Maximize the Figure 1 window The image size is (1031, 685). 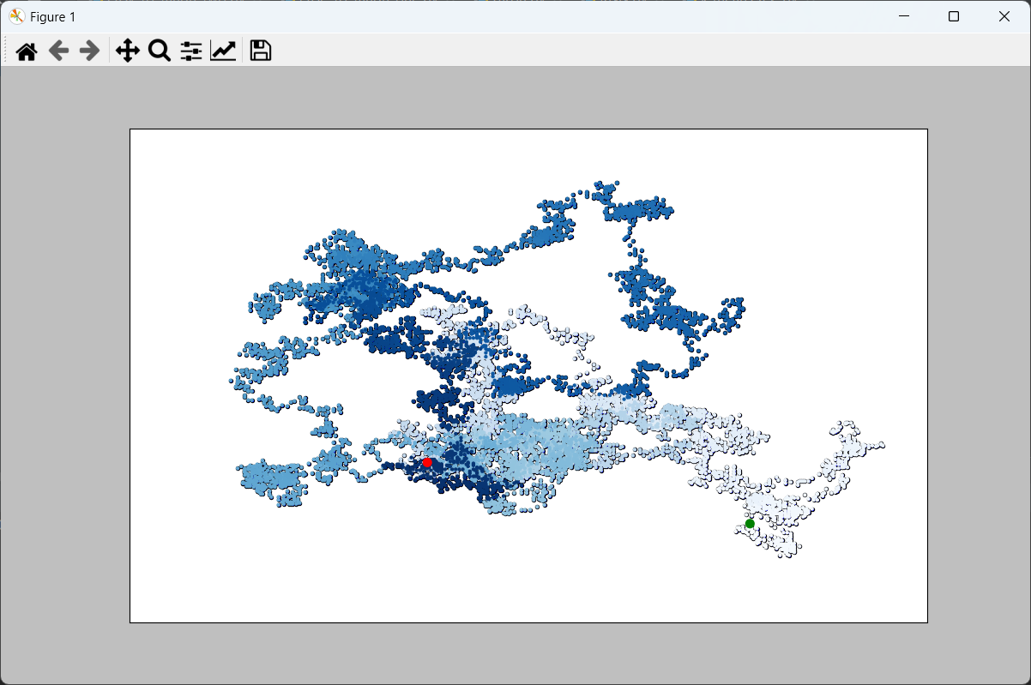953,16
